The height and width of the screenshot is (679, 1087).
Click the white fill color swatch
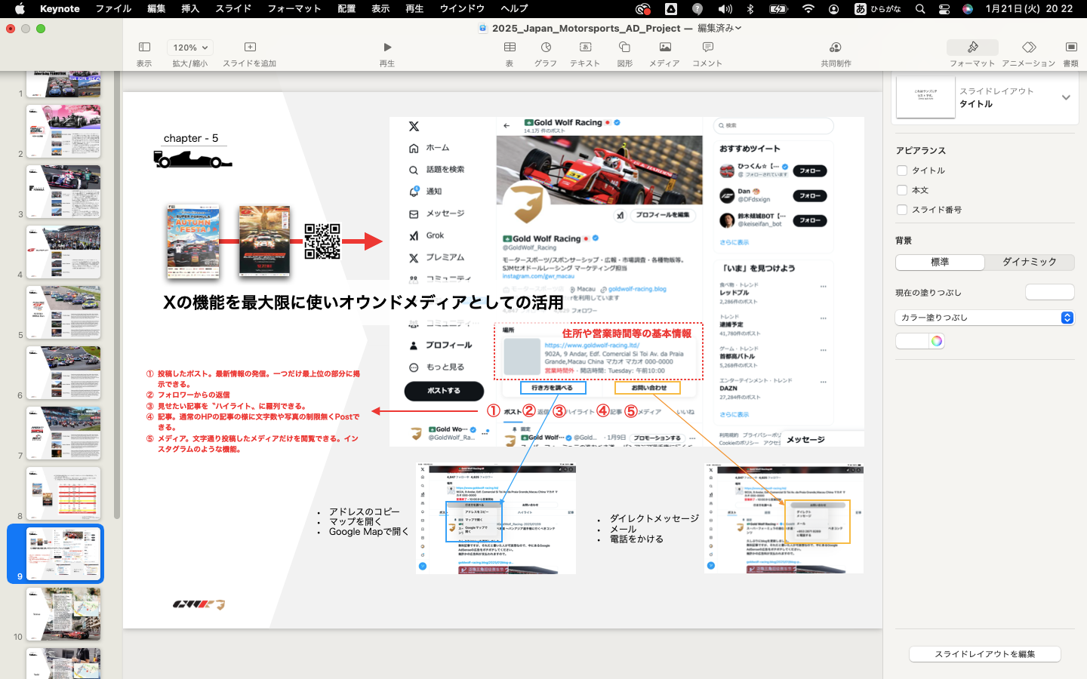coord(912,341)
